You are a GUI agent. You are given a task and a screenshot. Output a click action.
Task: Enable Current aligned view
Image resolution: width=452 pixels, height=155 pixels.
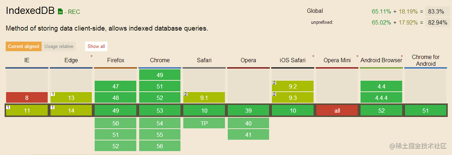tap(23, 46)
